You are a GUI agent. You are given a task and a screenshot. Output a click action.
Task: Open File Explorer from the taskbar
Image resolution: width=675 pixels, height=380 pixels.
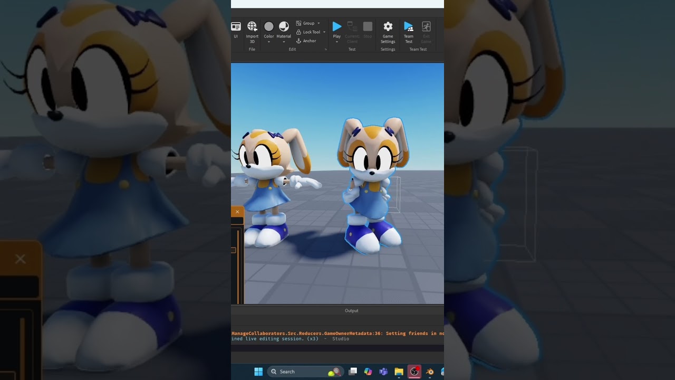[x=399, y=372]
